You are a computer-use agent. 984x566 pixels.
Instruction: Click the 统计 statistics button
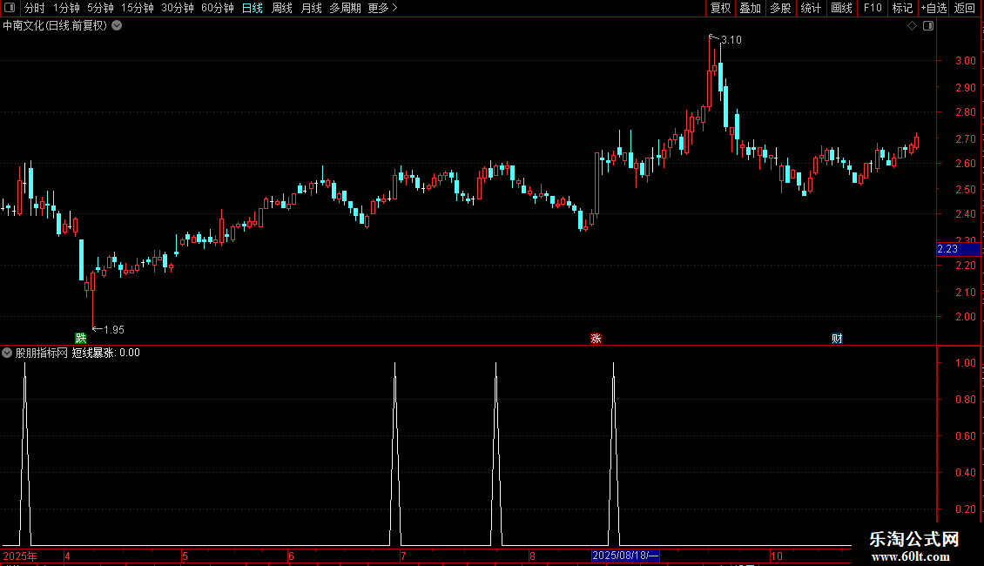point(811,8)
